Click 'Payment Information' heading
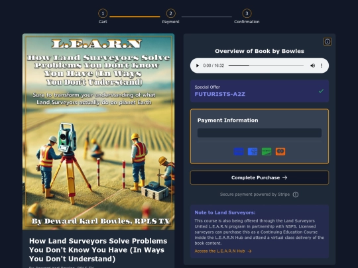The height and width of the screenshot is (268, 358). click(x=227, y=120)
